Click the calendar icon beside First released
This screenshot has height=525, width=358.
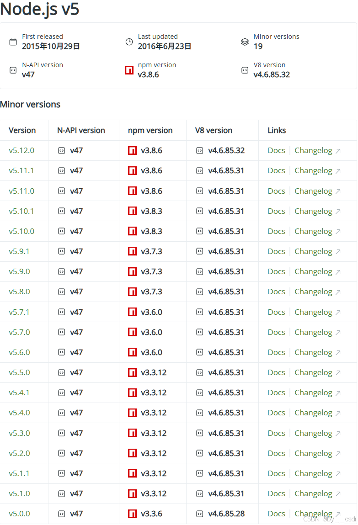pos(13,42)
